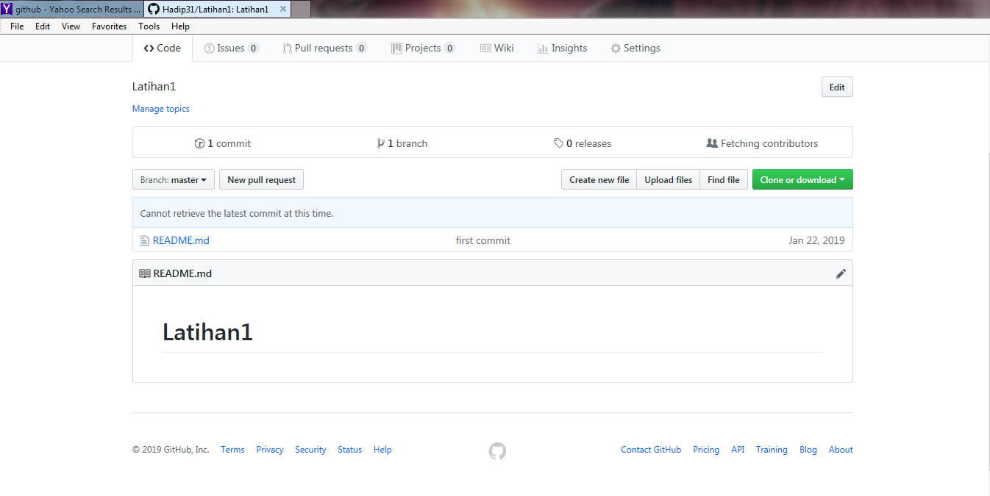View the 1 branch link

[x=402, y=143]
